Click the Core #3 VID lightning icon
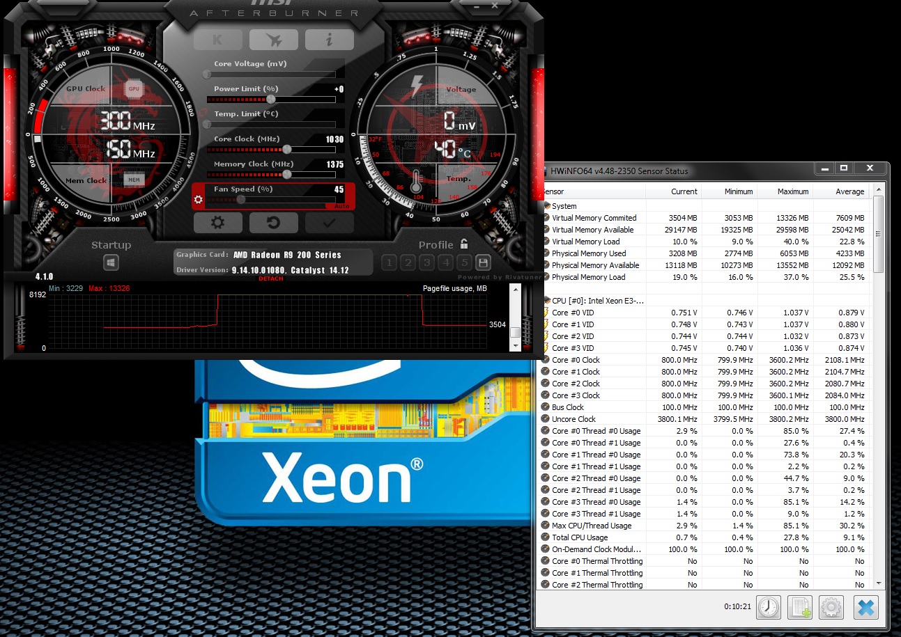The image size is (901, 637). pyautogui.click(x=545, y=348)
